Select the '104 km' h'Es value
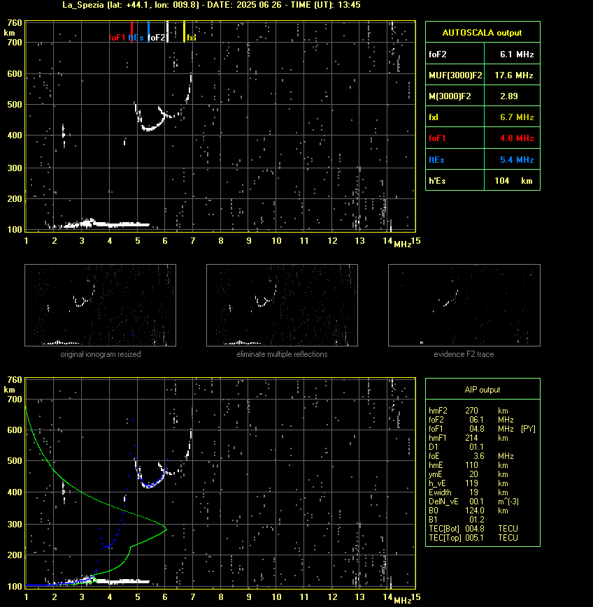This screenshot has height=607, width=593. 513,181
